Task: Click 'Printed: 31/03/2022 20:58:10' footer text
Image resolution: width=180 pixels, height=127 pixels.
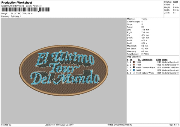Action: tap(119, 125)
